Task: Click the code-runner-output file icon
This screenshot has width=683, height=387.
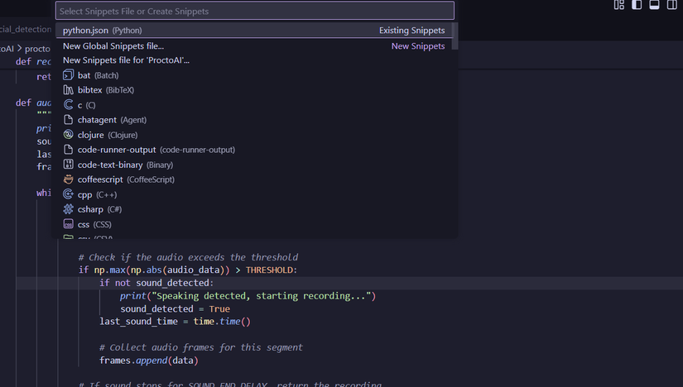Action: click(68, 150)
